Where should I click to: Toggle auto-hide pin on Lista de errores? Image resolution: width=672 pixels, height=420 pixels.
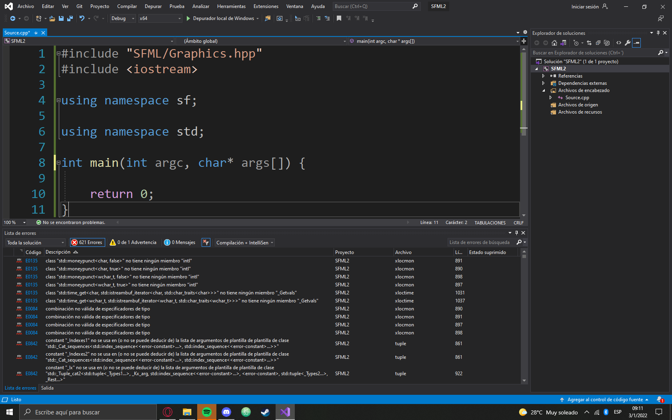pyautogui.click(x=516, y=233)
